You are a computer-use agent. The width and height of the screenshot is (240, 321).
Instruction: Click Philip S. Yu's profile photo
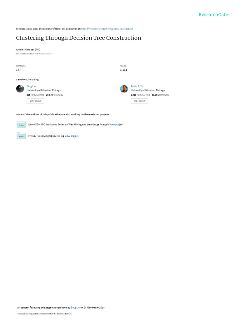[x=124, y=89]
